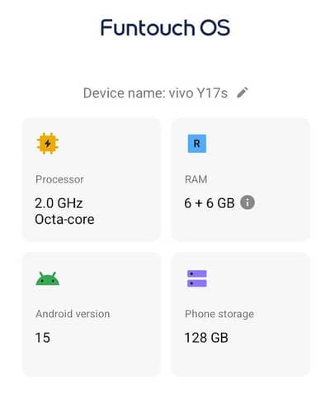Viewport: 330px width, 394px height.
Task: Click the 'Android version' label
Action: [73, 314]
